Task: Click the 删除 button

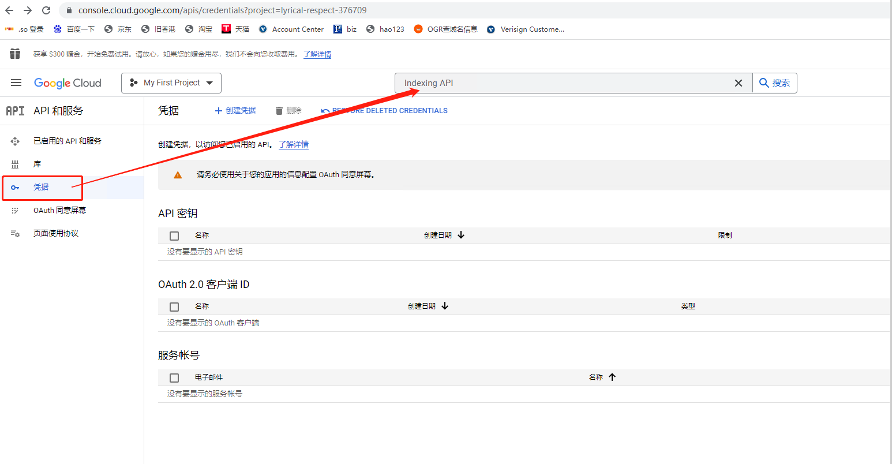Action: [288, 110]
